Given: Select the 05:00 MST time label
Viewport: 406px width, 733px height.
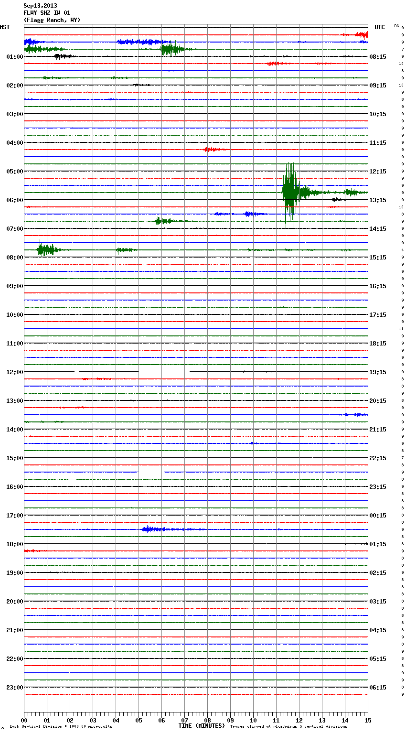Looking at the screenshot, I should 15,172.
